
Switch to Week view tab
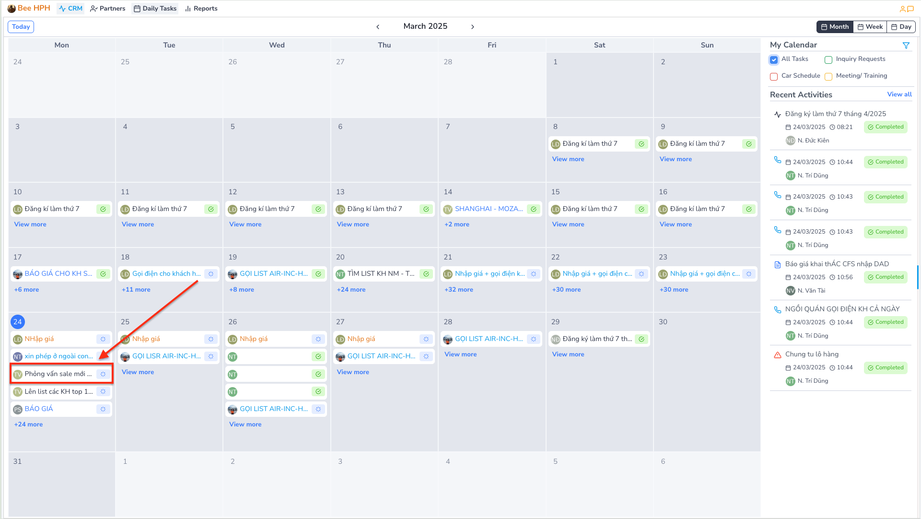[870, 27]
